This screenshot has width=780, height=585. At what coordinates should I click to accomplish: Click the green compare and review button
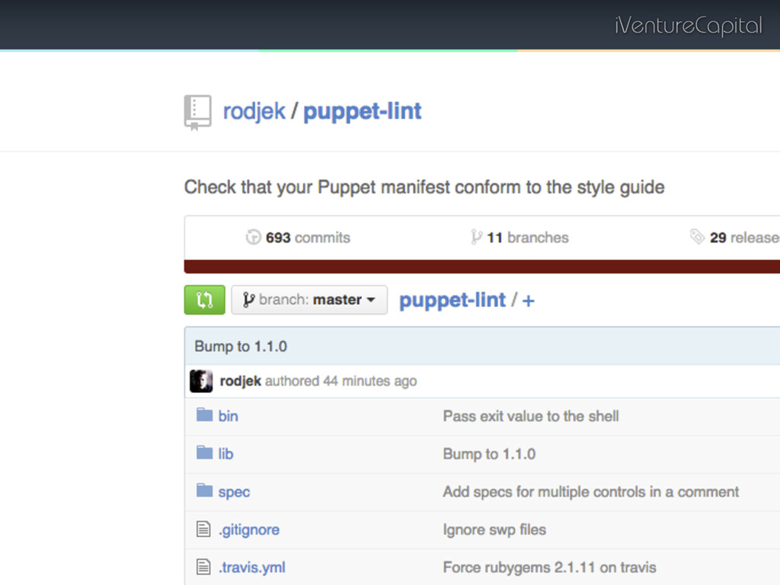[204, 300]
